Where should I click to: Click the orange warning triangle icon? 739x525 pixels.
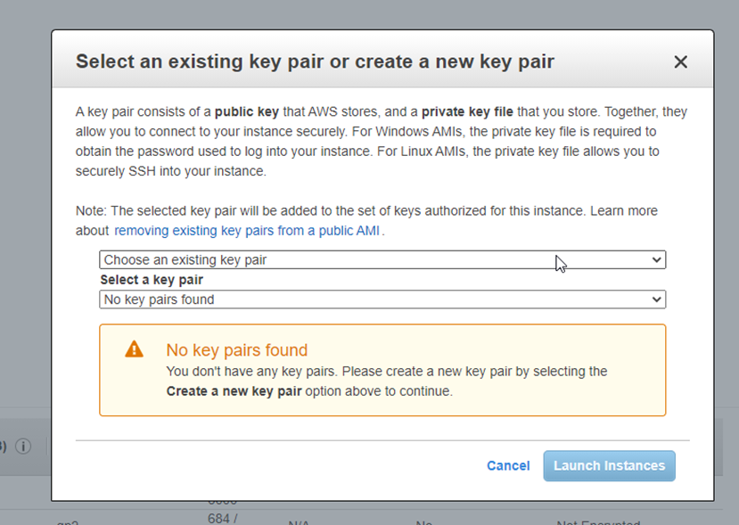click(134, 349)
